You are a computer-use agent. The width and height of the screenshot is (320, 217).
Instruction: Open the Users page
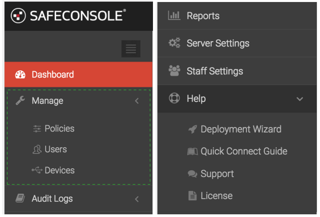(56, 149)
